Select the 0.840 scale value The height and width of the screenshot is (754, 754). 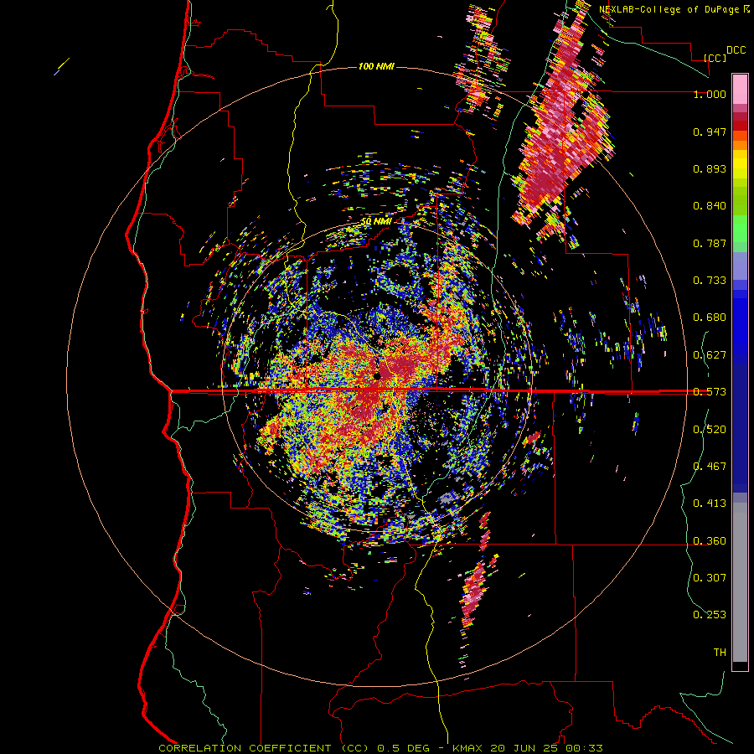coord(710,206)
